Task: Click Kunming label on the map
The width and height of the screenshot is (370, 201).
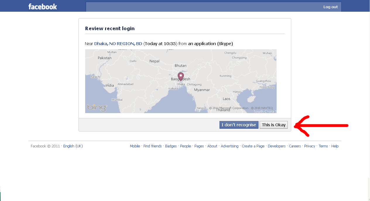Action: 225,76
